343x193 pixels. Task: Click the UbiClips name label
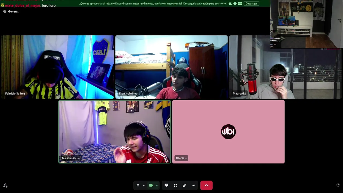pos(181,158)
